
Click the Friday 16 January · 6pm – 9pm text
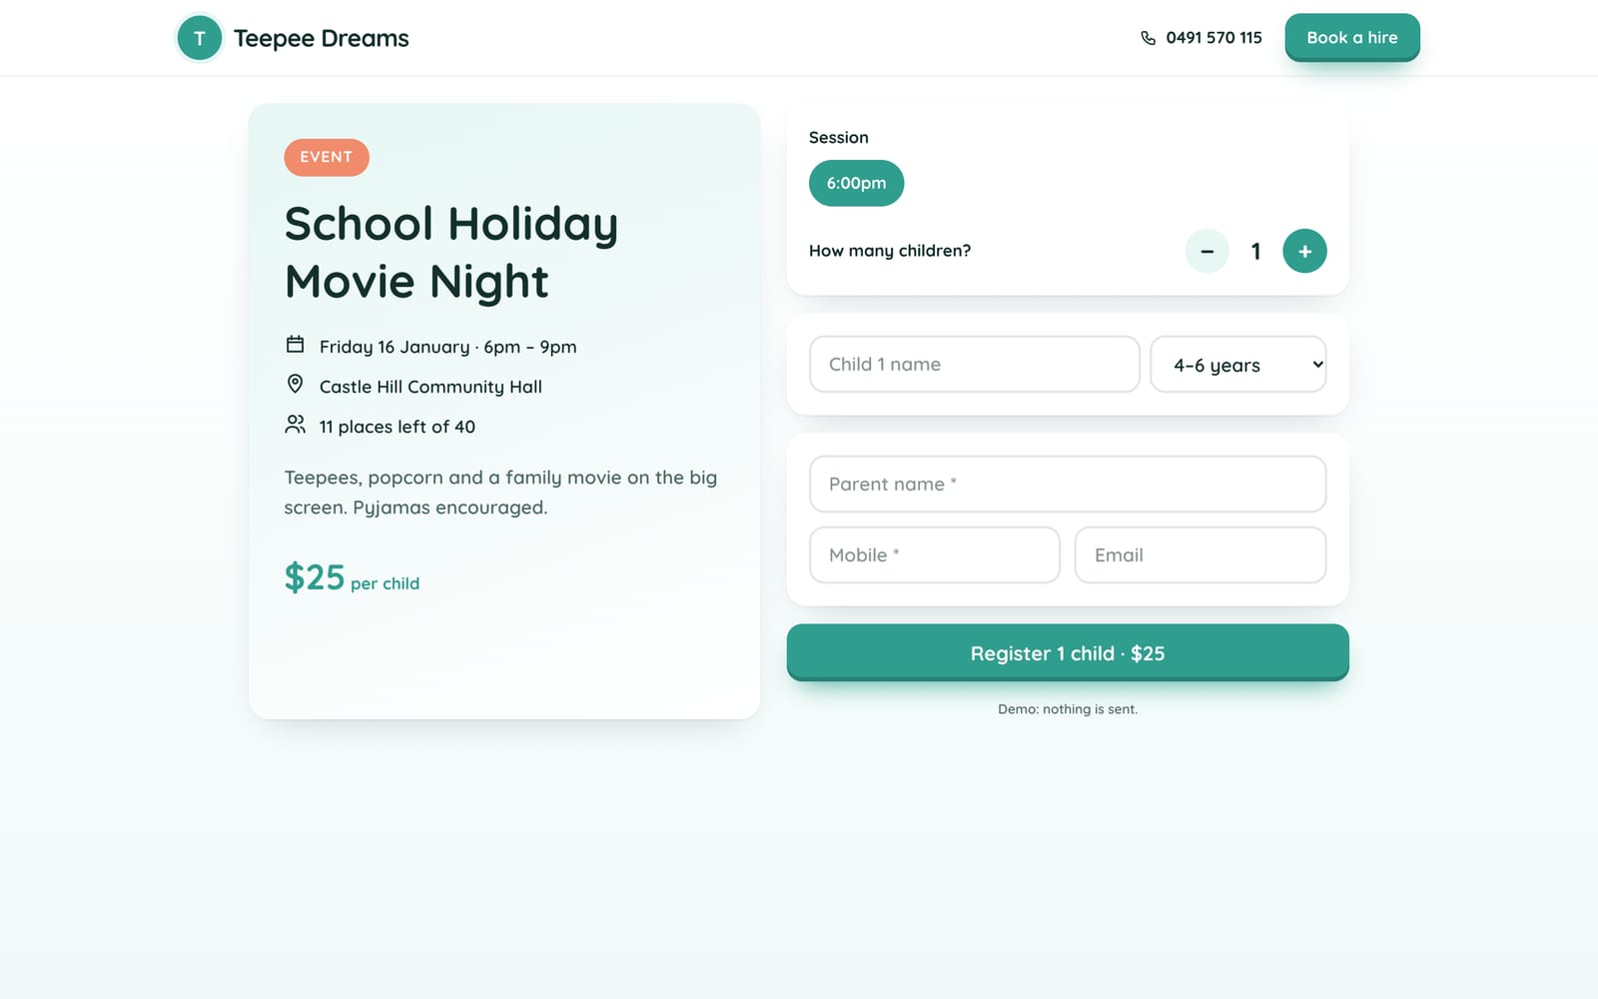[447, 347]
